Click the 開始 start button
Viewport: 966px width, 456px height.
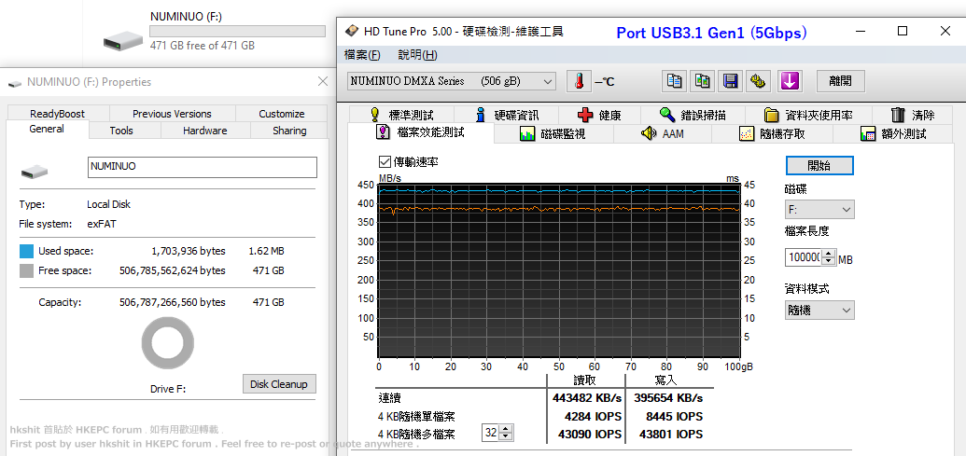point(819,166)
